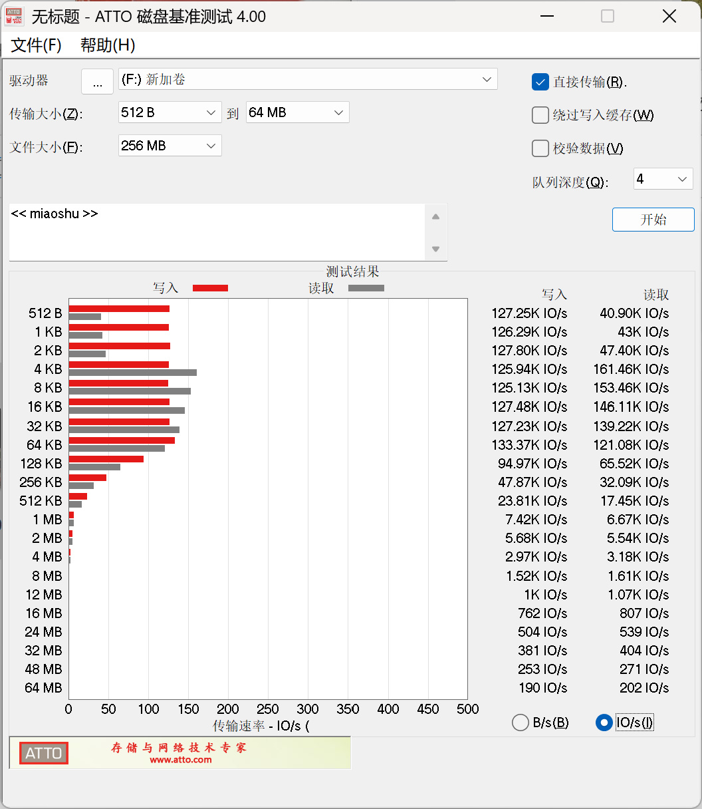
Task: Select the IO/s radio button
Action: (x=604, y=723)
